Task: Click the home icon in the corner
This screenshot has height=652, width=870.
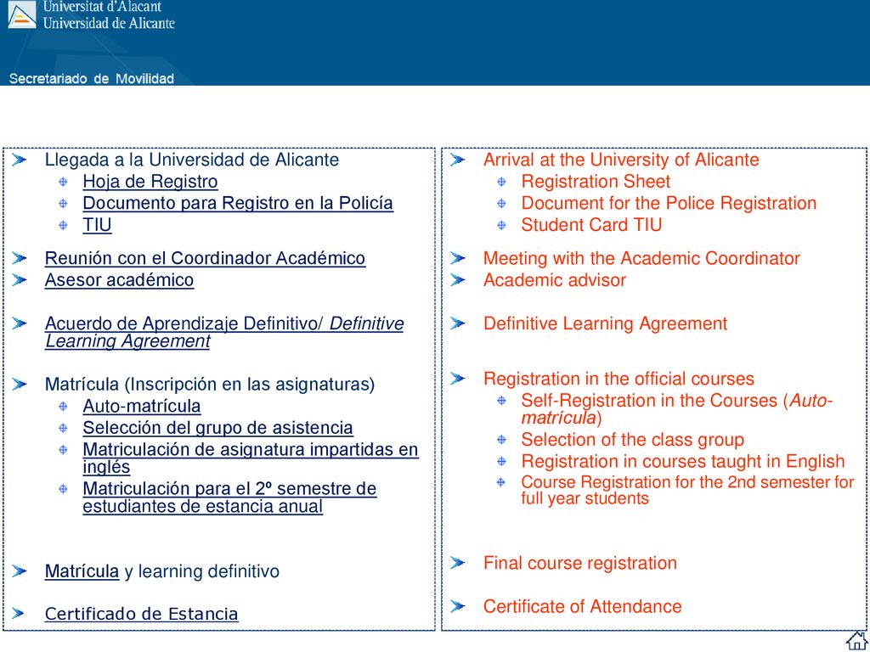Action: pos(856,640)
